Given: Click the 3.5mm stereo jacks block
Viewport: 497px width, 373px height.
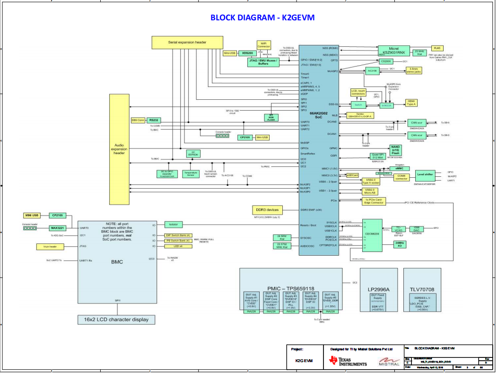Looking at the screenshot, I should click(414, 70).
